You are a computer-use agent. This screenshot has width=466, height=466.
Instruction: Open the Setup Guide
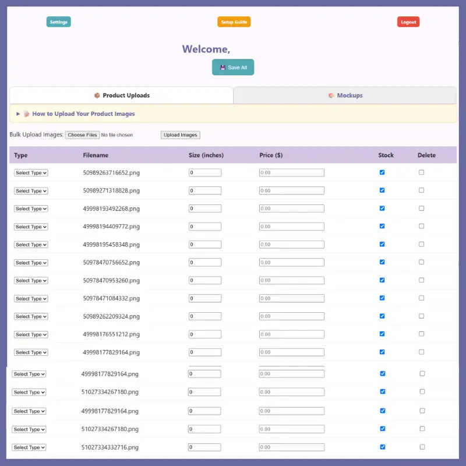pos(234,22)
